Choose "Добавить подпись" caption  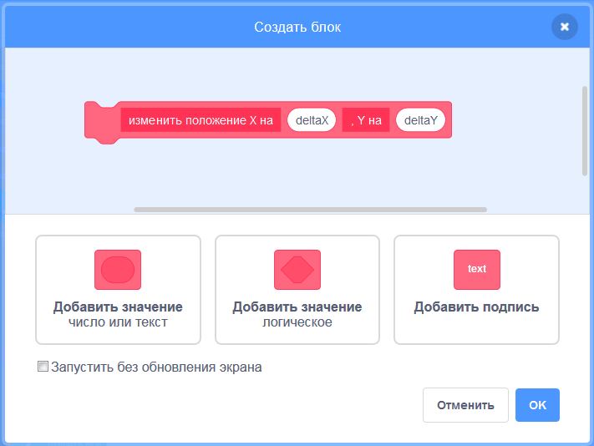pos(476,307)
